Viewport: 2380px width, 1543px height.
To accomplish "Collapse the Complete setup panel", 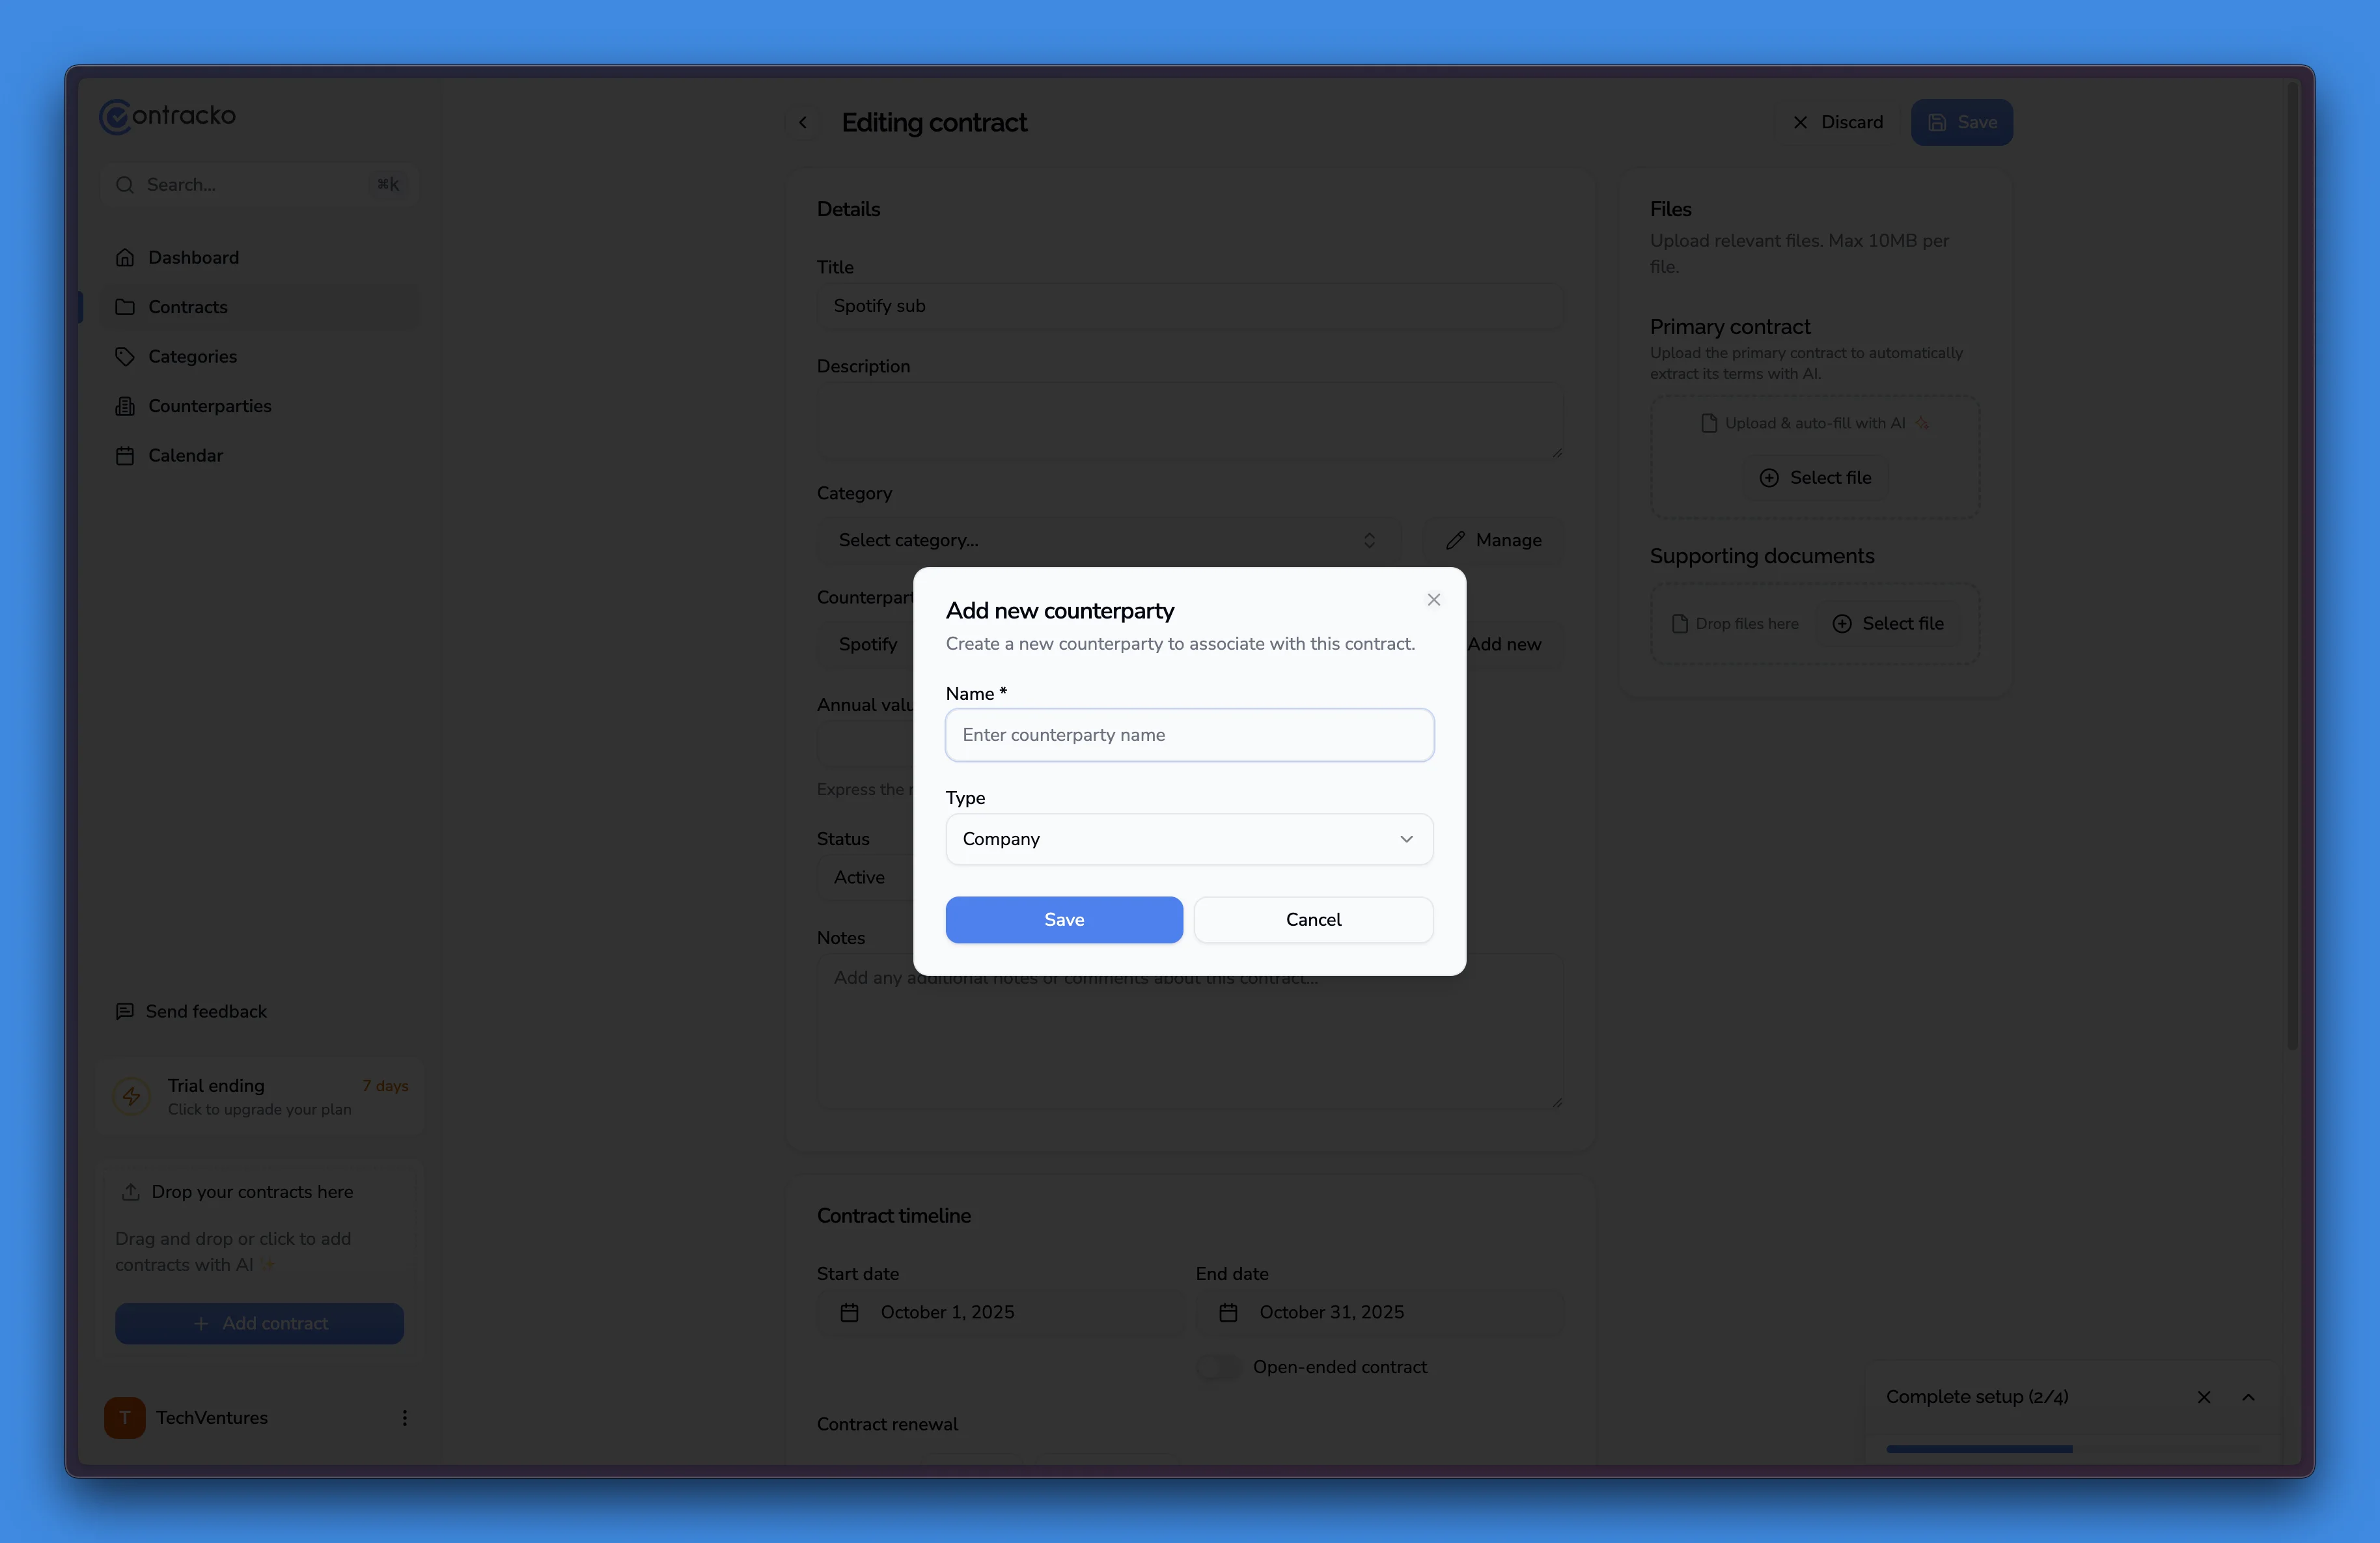I will click(x=2248, y=1397).
